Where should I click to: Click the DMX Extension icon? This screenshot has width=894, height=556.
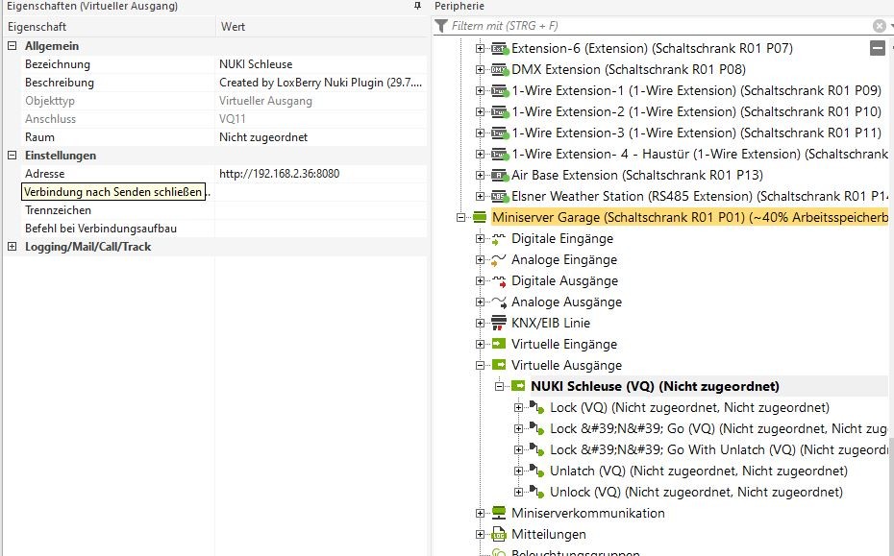[500, 69]
